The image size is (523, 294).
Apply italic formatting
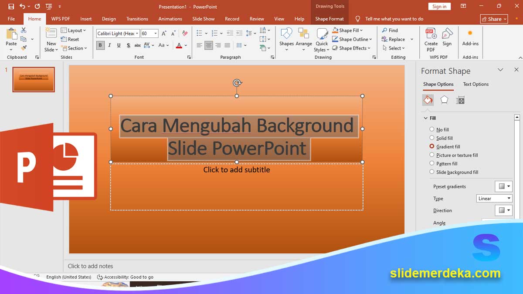109,45
